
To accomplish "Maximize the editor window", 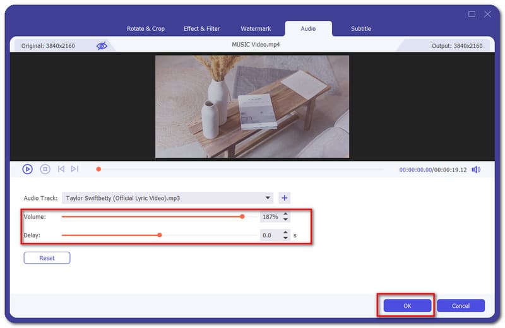I will pos(472,14).
